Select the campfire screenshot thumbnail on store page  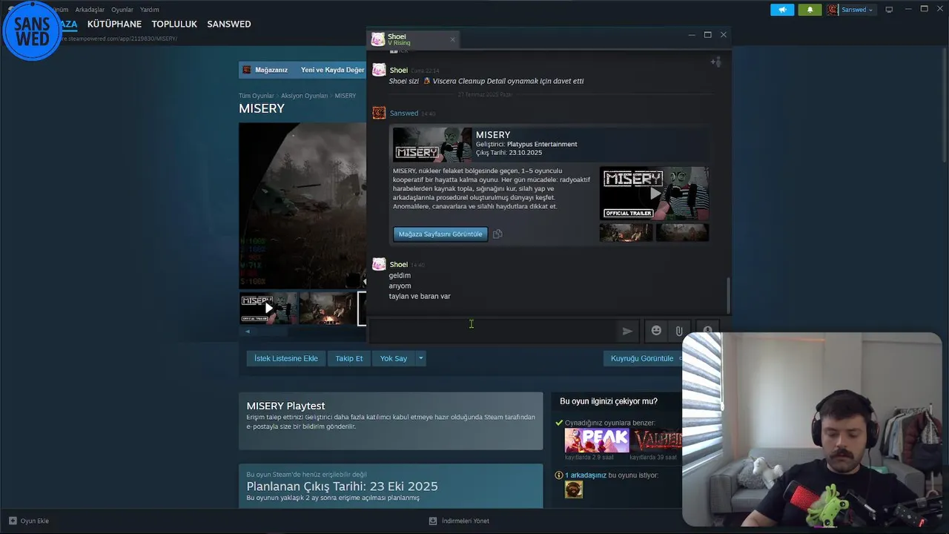coord(327,309)
